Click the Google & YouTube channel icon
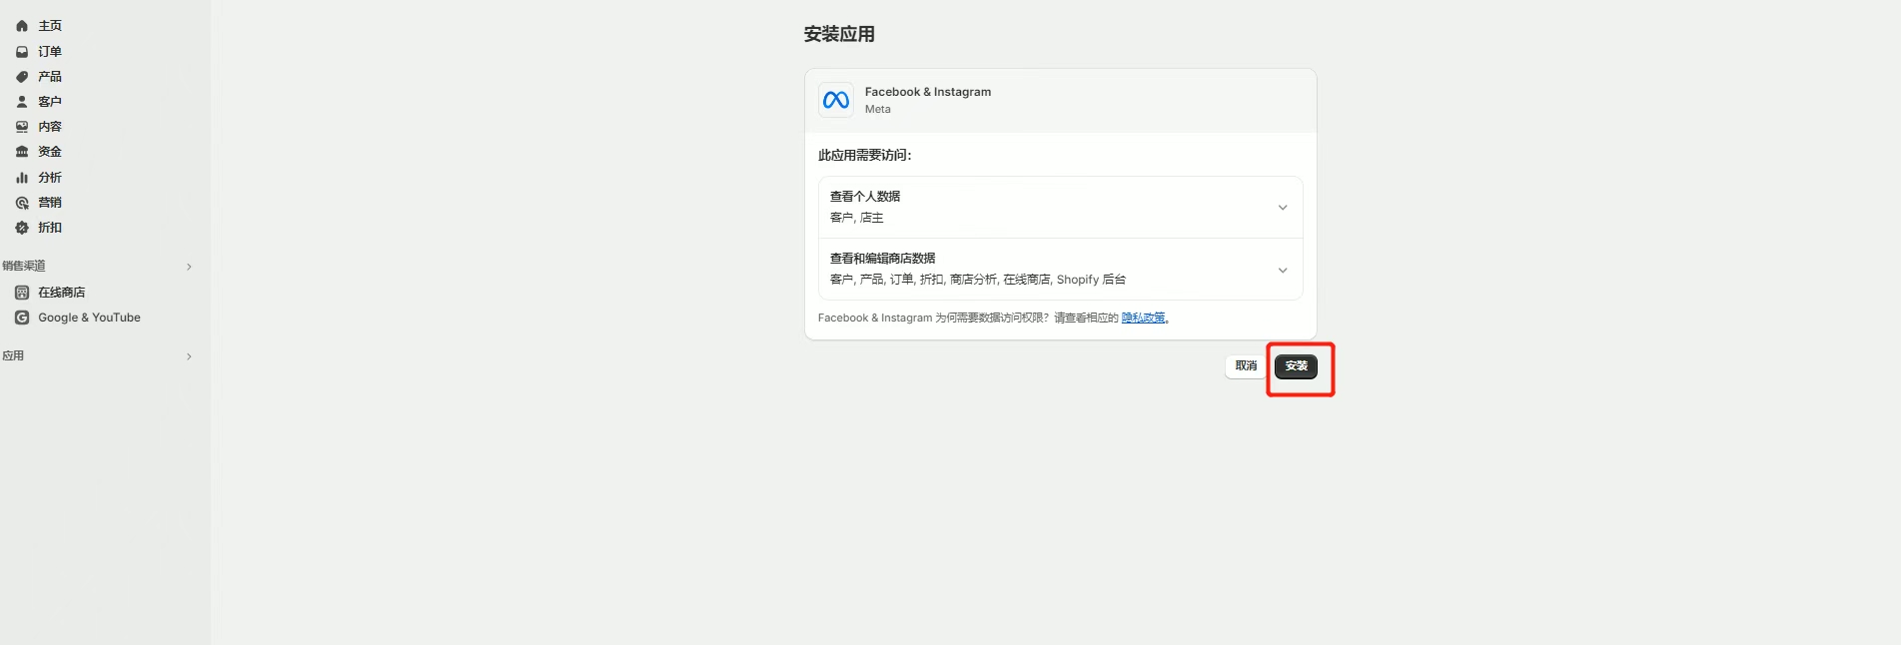 pos(22,318)
